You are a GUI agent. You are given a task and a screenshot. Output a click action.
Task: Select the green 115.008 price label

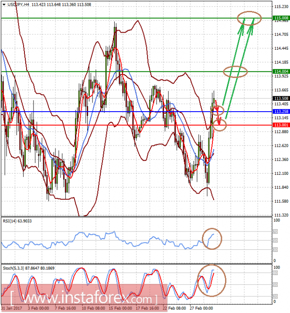(281, 18)
